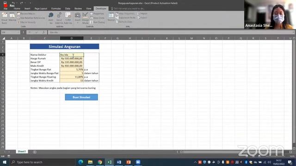Select column D header
This screenshot has width=296, height=166.
[x=72, y=38]
